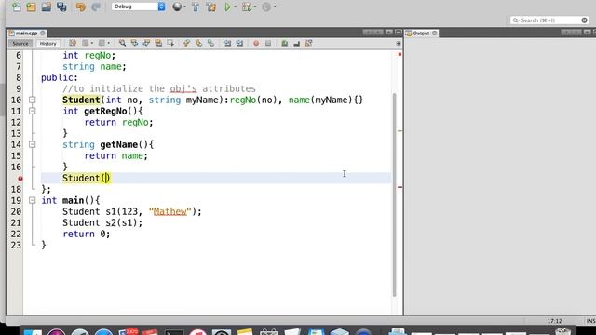Click the Last Edit icon in editor toolbar
The width and height of the screenshot is (596, 335).
pos(73,44)
